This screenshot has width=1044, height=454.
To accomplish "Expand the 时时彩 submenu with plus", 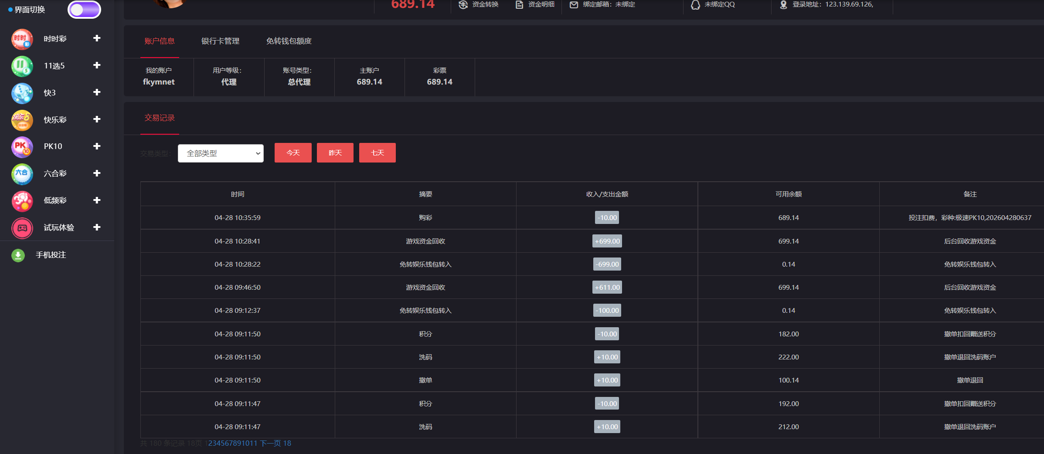I will 97,38.
